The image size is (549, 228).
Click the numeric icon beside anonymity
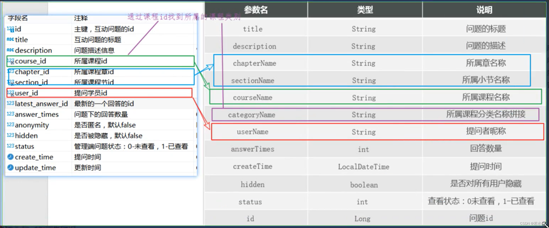point(10,125)
